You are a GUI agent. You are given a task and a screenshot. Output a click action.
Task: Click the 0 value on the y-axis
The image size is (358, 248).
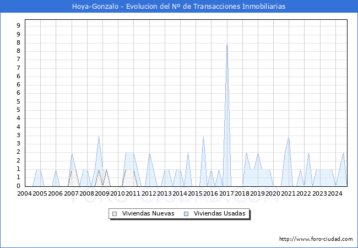(19, 186)
